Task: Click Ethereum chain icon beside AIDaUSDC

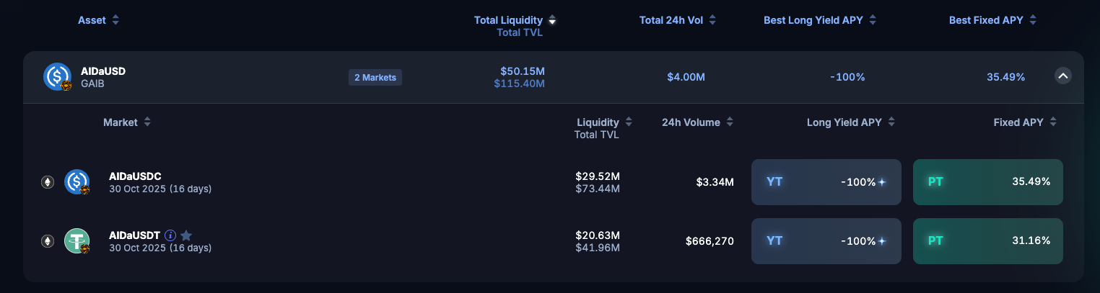Action: point(48,182)
